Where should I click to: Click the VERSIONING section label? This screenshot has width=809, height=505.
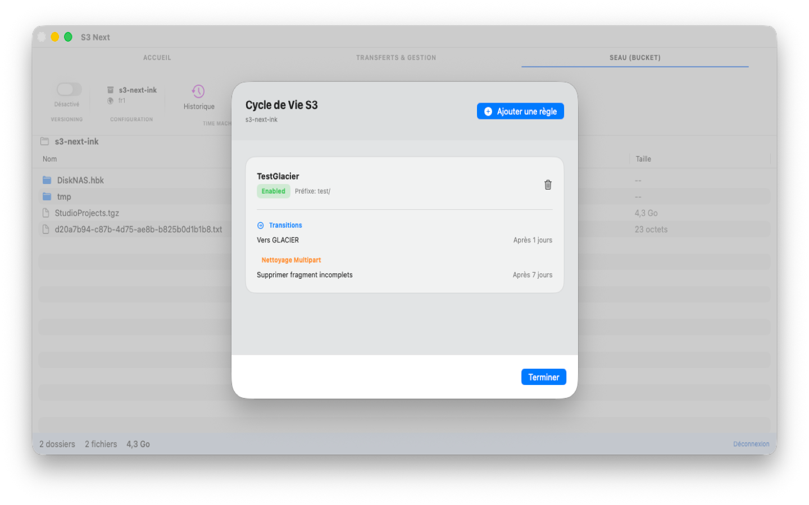[67, 120]
